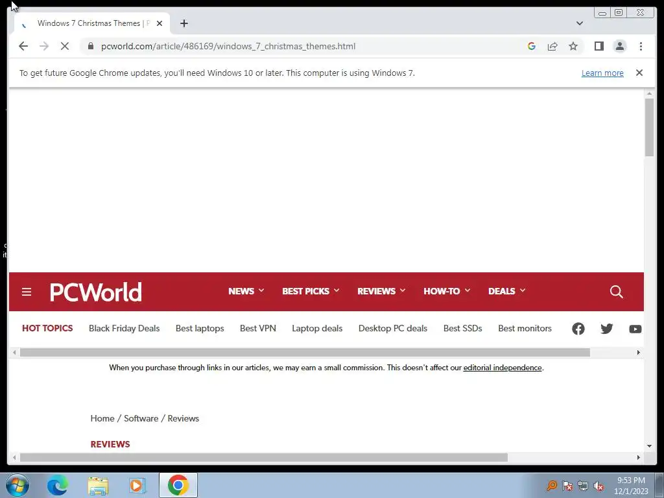Viewport: 664px width, 498px height.
Task: Click the hot topics horizontal scrollbar thumb
Action: 305,352
